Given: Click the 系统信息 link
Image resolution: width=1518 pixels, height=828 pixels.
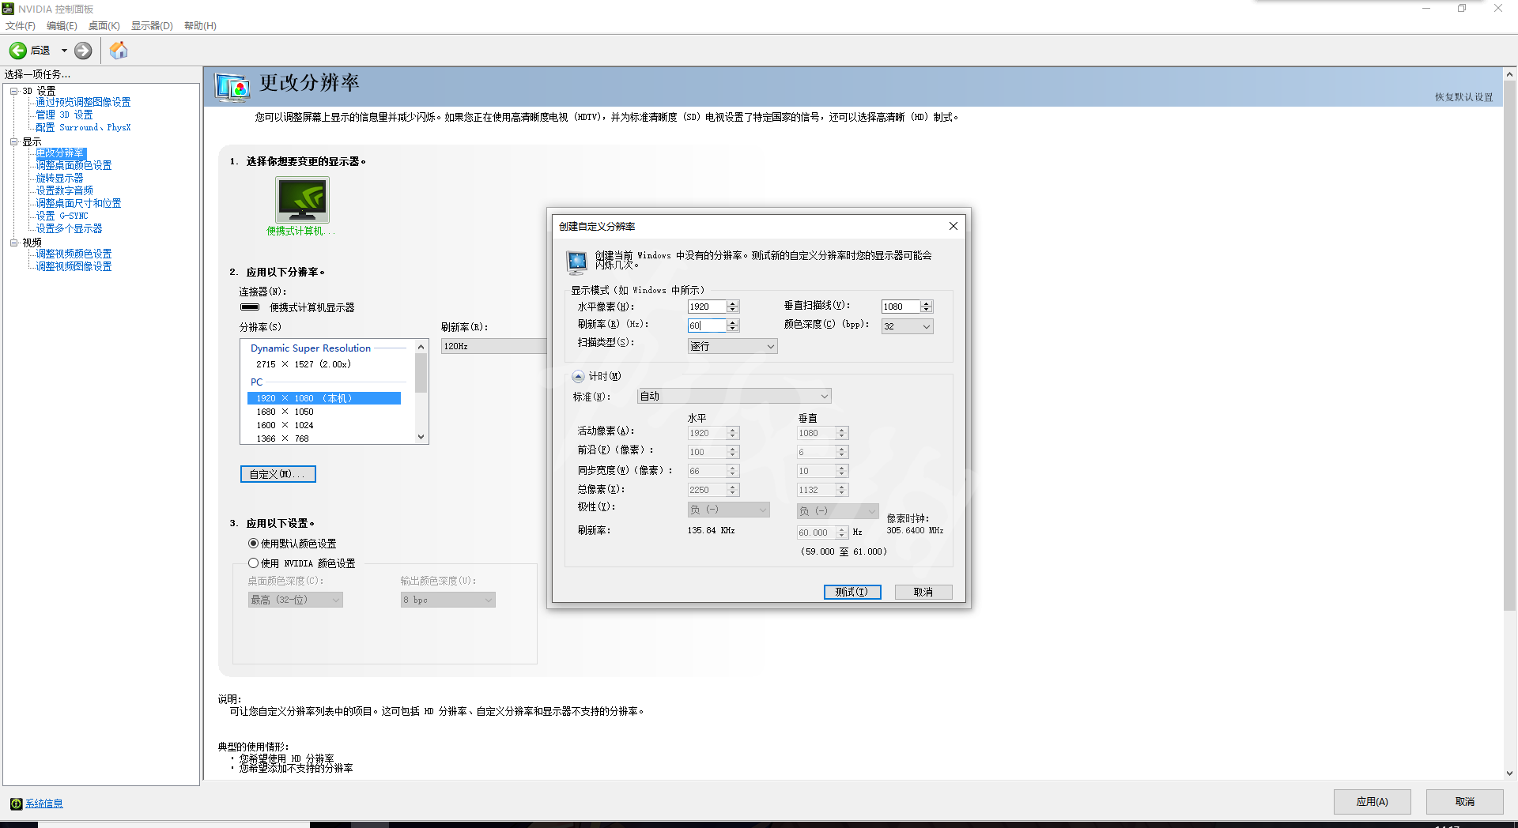Looking at the screenshot, I should tap(44, 804).
